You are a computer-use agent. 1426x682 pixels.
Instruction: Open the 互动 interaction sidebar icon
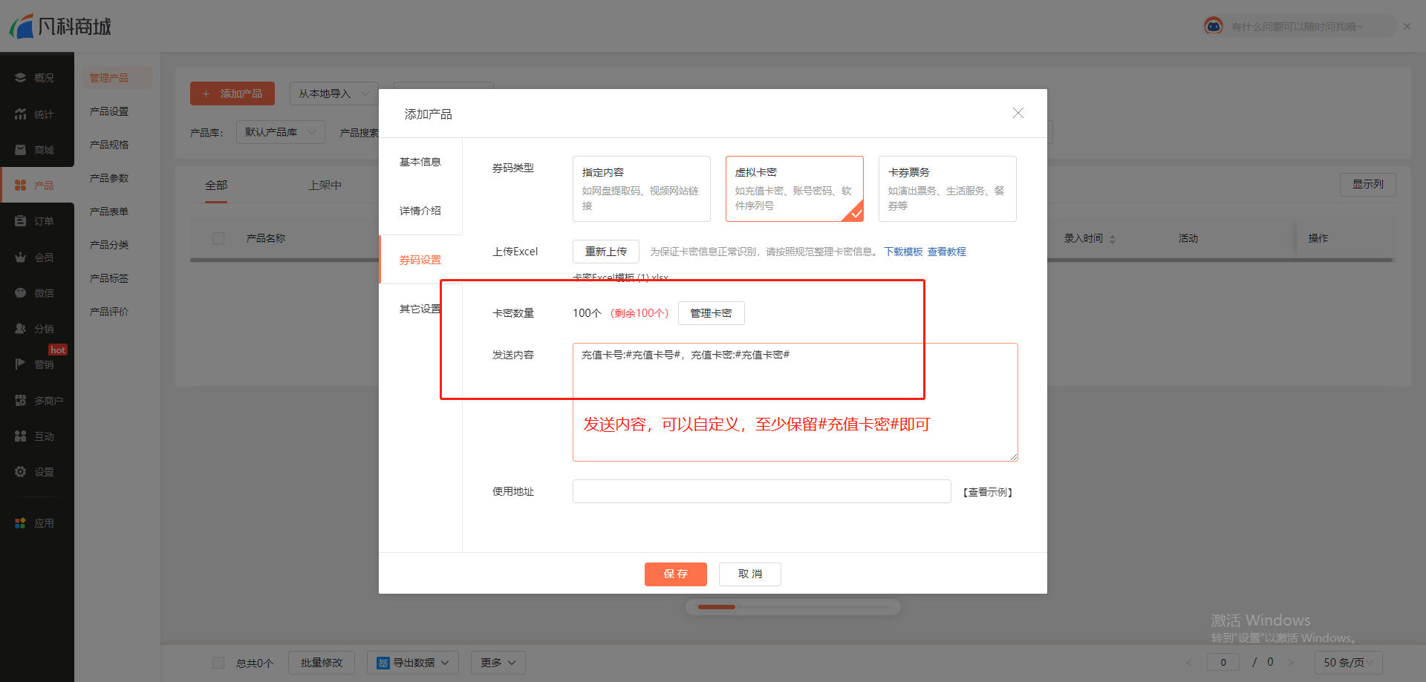point(21,436)
